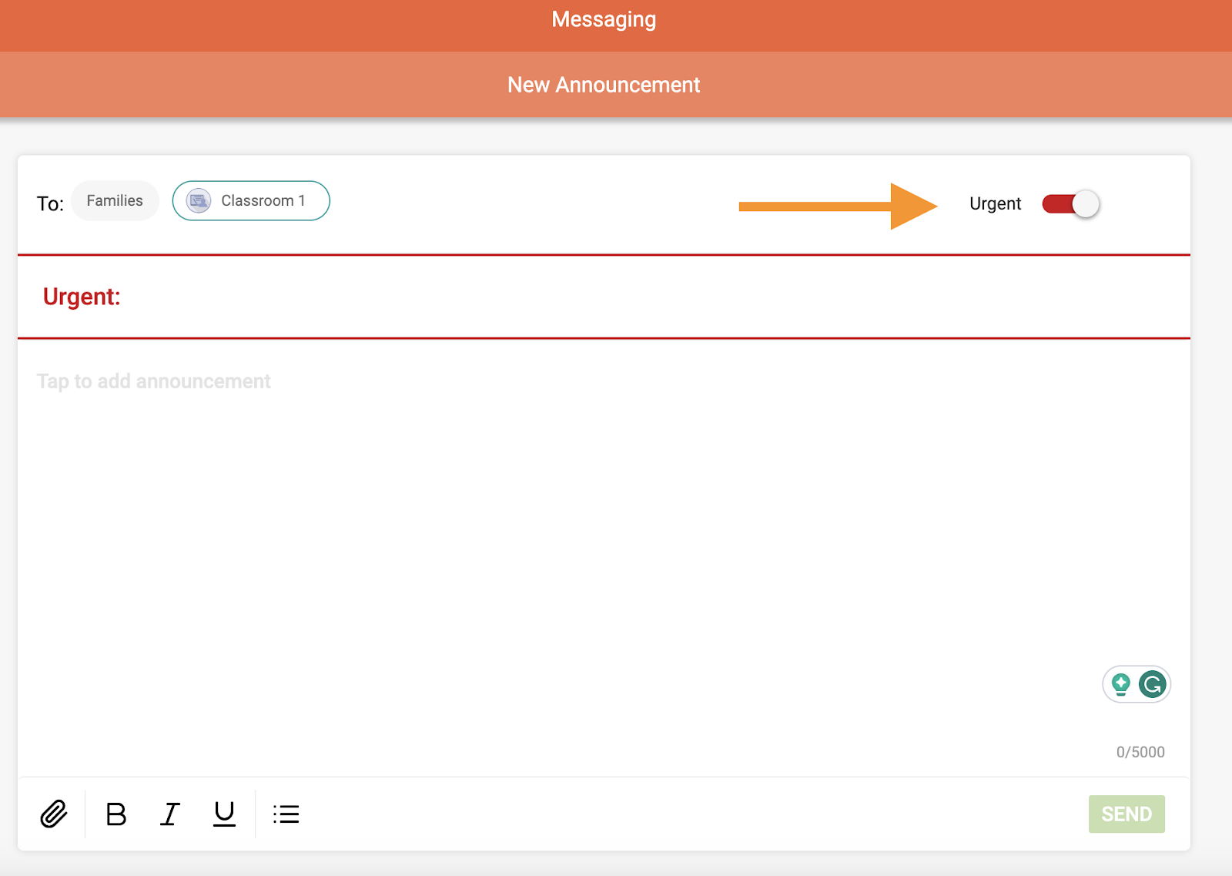The height and width of the screenshot is (876, 1232).
Task: Send the announcement with SEND button
Action: click(x=1126, y=814)
